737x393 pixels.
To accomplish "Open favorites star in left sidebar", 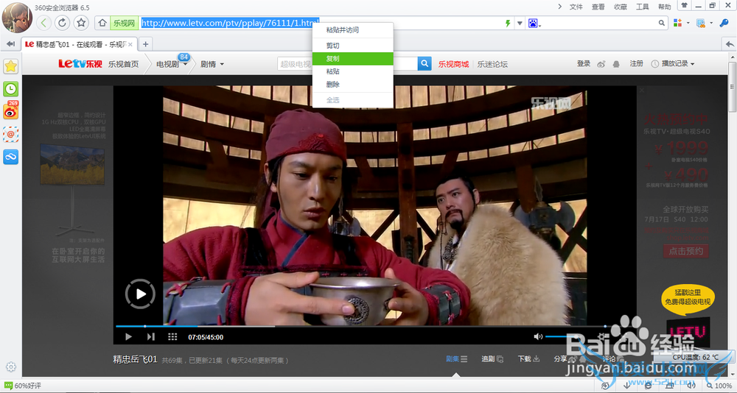I will tap(11, 66).
